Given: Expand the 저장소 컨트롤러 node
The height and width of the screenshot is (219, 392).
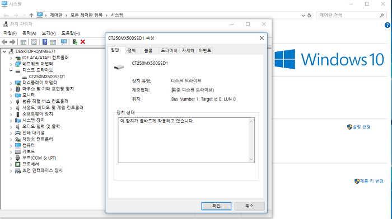Looking at the screenshot, I should 11,139.
